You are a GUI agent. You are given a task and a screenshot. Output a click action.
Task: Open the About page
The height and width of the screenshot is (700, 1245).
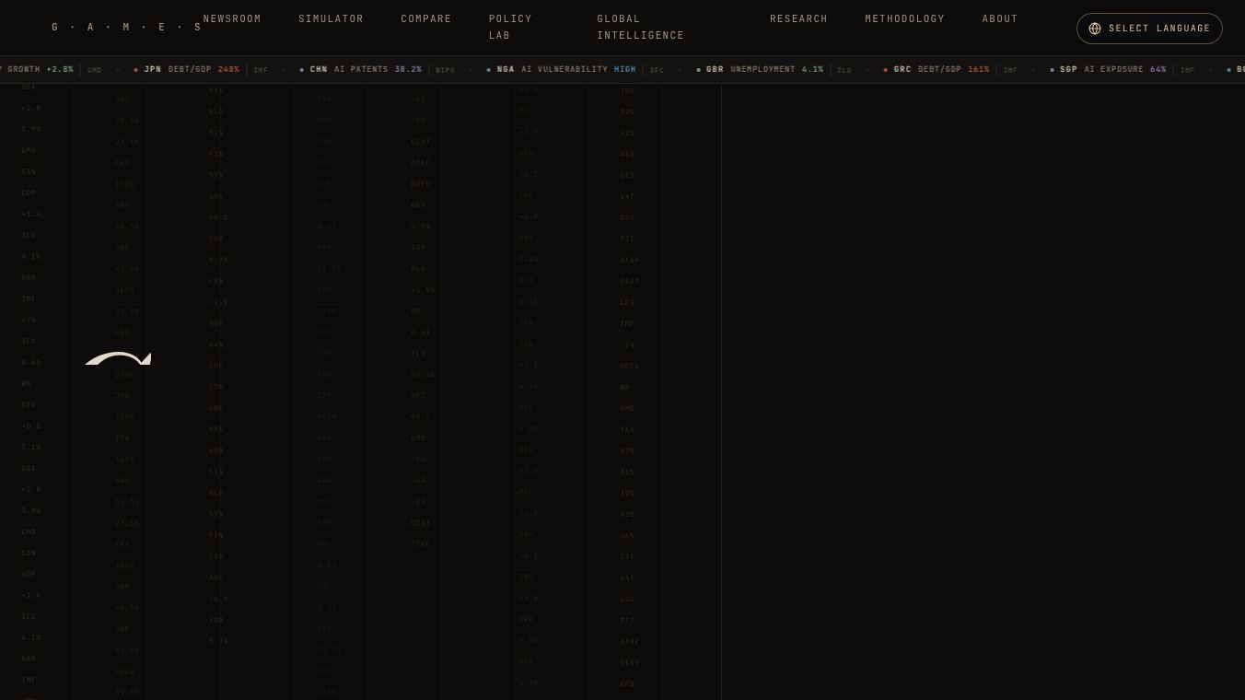point(1000,19)
